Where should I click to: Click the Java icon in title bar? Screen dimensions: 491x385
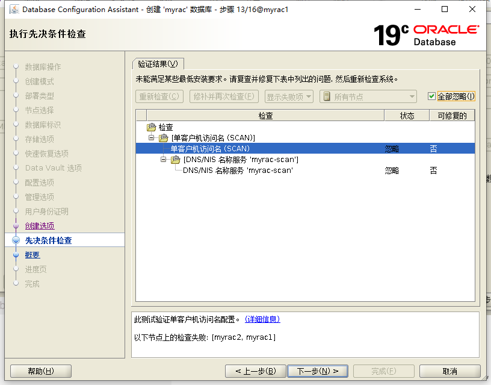point(14,10)
